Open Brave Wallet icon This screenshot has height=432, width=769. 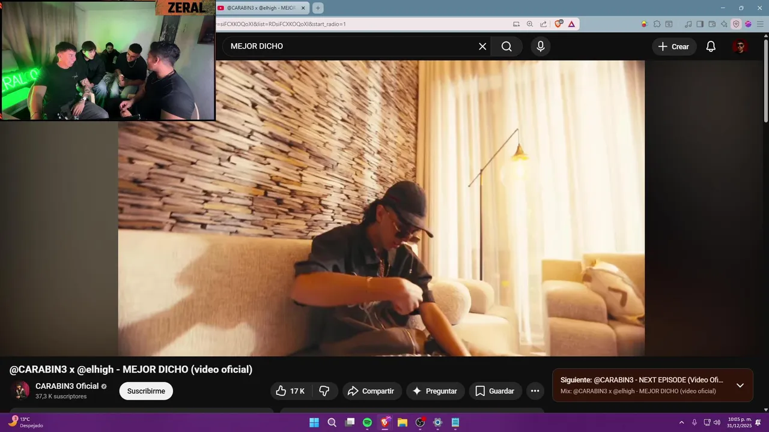(712, 24)
